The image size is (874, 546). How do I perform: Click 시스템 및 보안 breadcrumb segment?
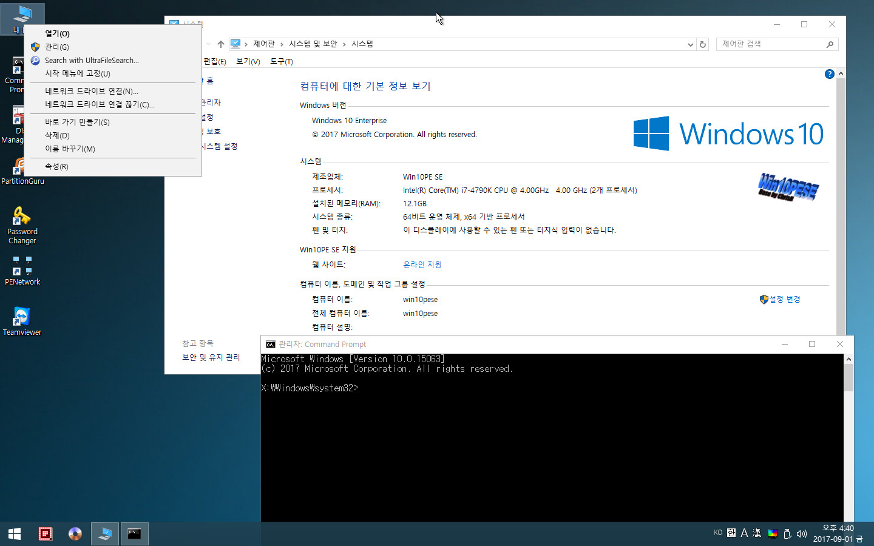(313, 44)
